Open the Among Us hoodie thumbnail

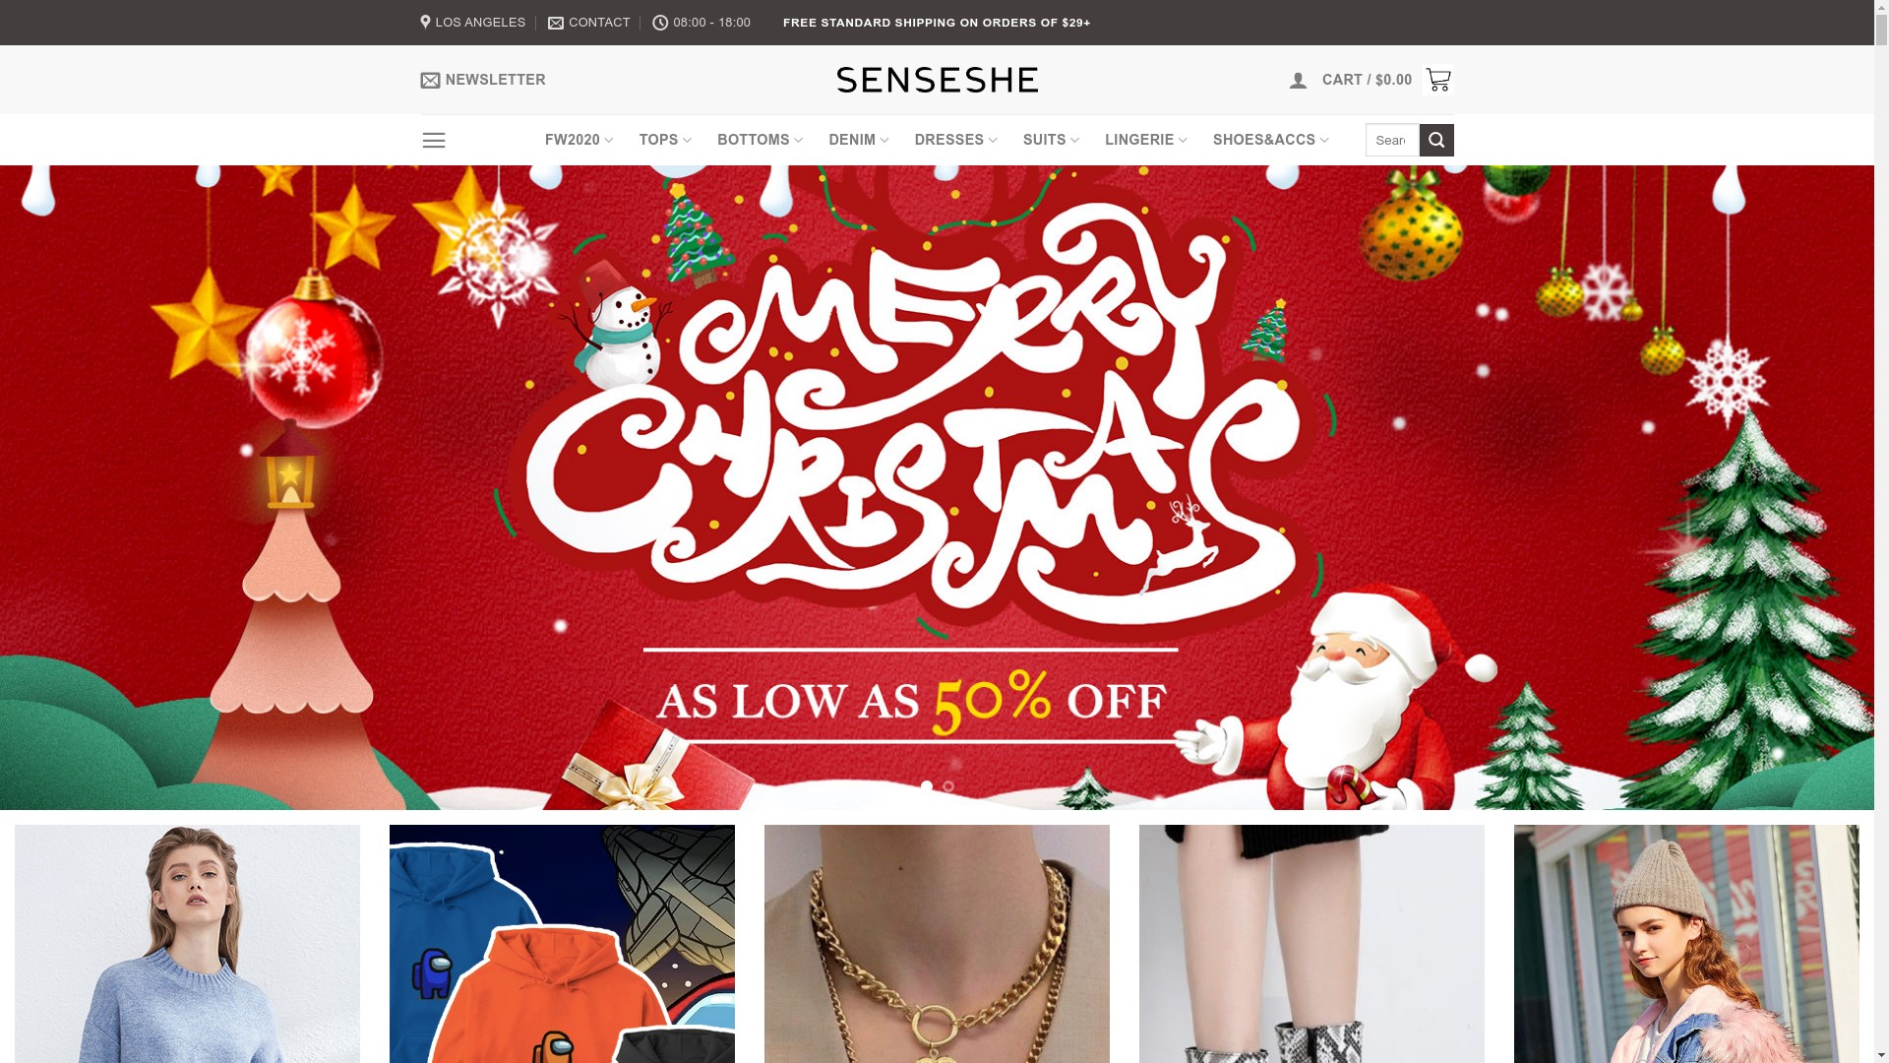tap(562, 944)
